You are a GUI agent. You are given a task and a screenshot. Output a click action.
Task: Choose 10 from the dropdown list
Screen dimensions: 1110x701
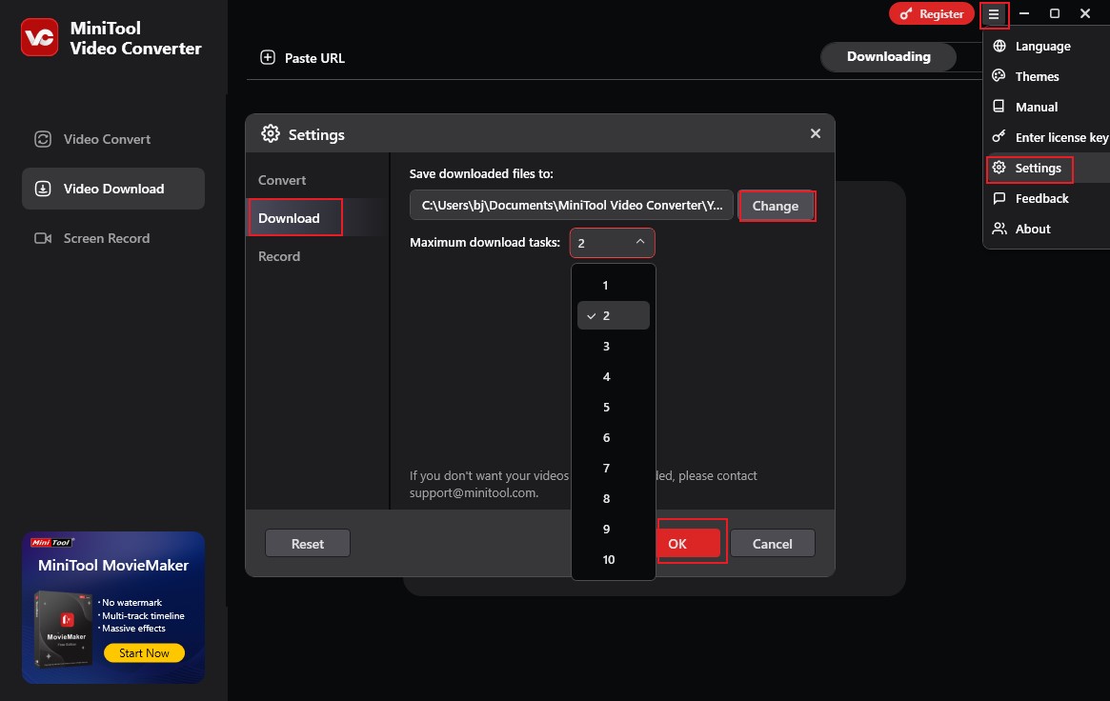(x=613, y=559)
